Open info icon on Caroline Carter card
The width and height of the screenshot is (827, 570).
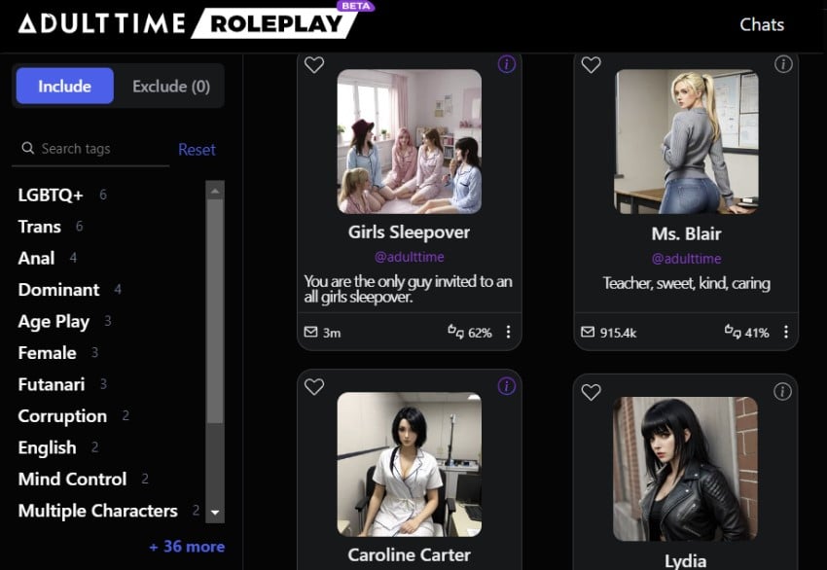[x=506, y=386]
